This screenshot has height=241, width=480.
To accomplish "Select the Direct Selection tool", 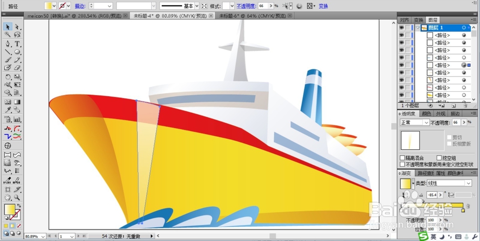I will (17, 27).
